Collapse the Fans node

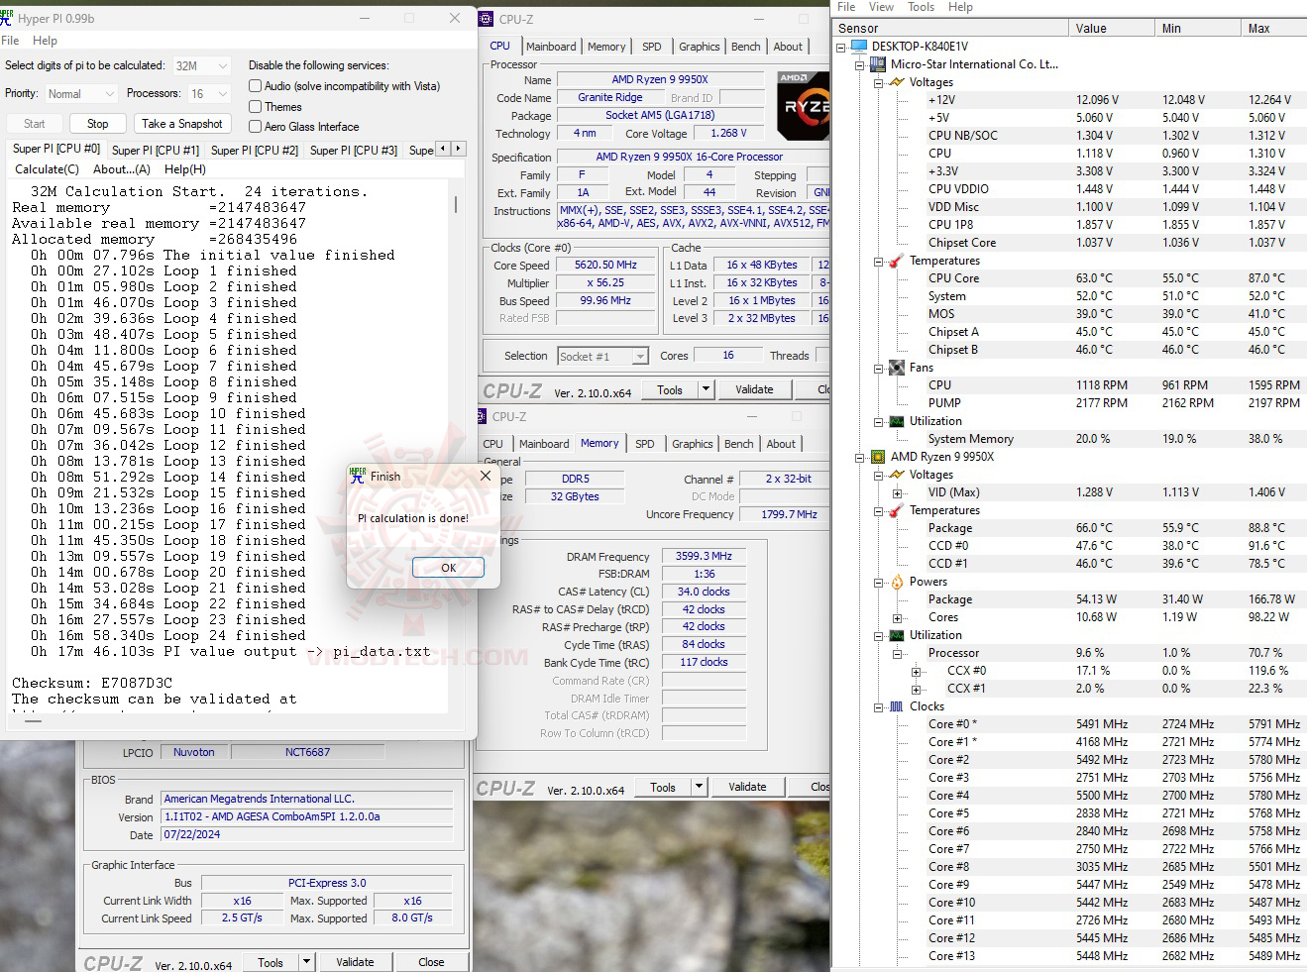point(879,368)
